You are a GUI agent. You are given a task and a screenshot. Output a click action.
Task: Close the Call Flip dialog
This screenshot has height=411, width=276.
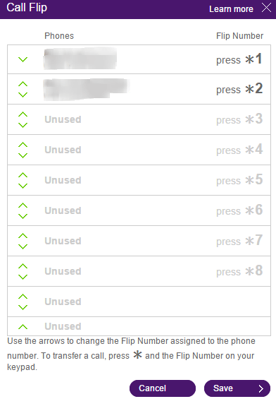[267, 8]
